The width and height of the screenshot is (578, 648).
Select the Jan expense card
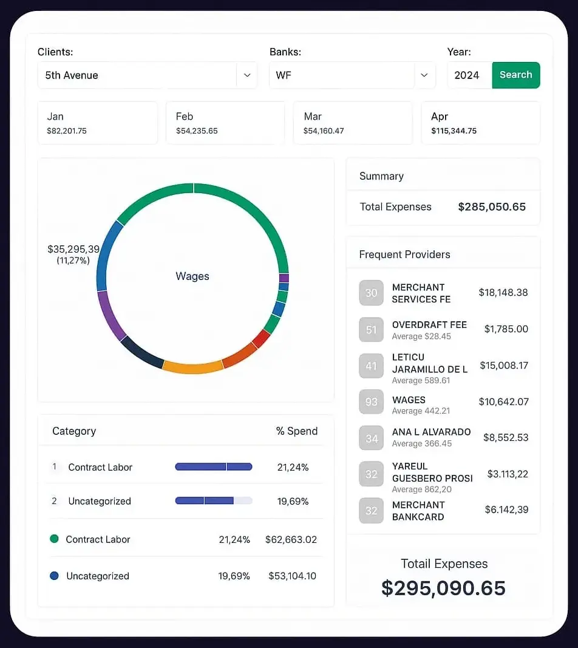98,123
